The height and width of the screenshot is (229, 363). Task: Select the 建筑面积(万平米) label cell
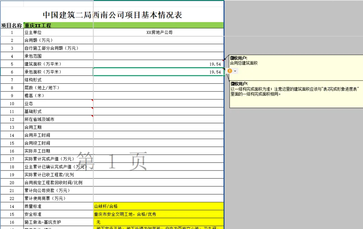pyautogui.click(x=58, y=64)
